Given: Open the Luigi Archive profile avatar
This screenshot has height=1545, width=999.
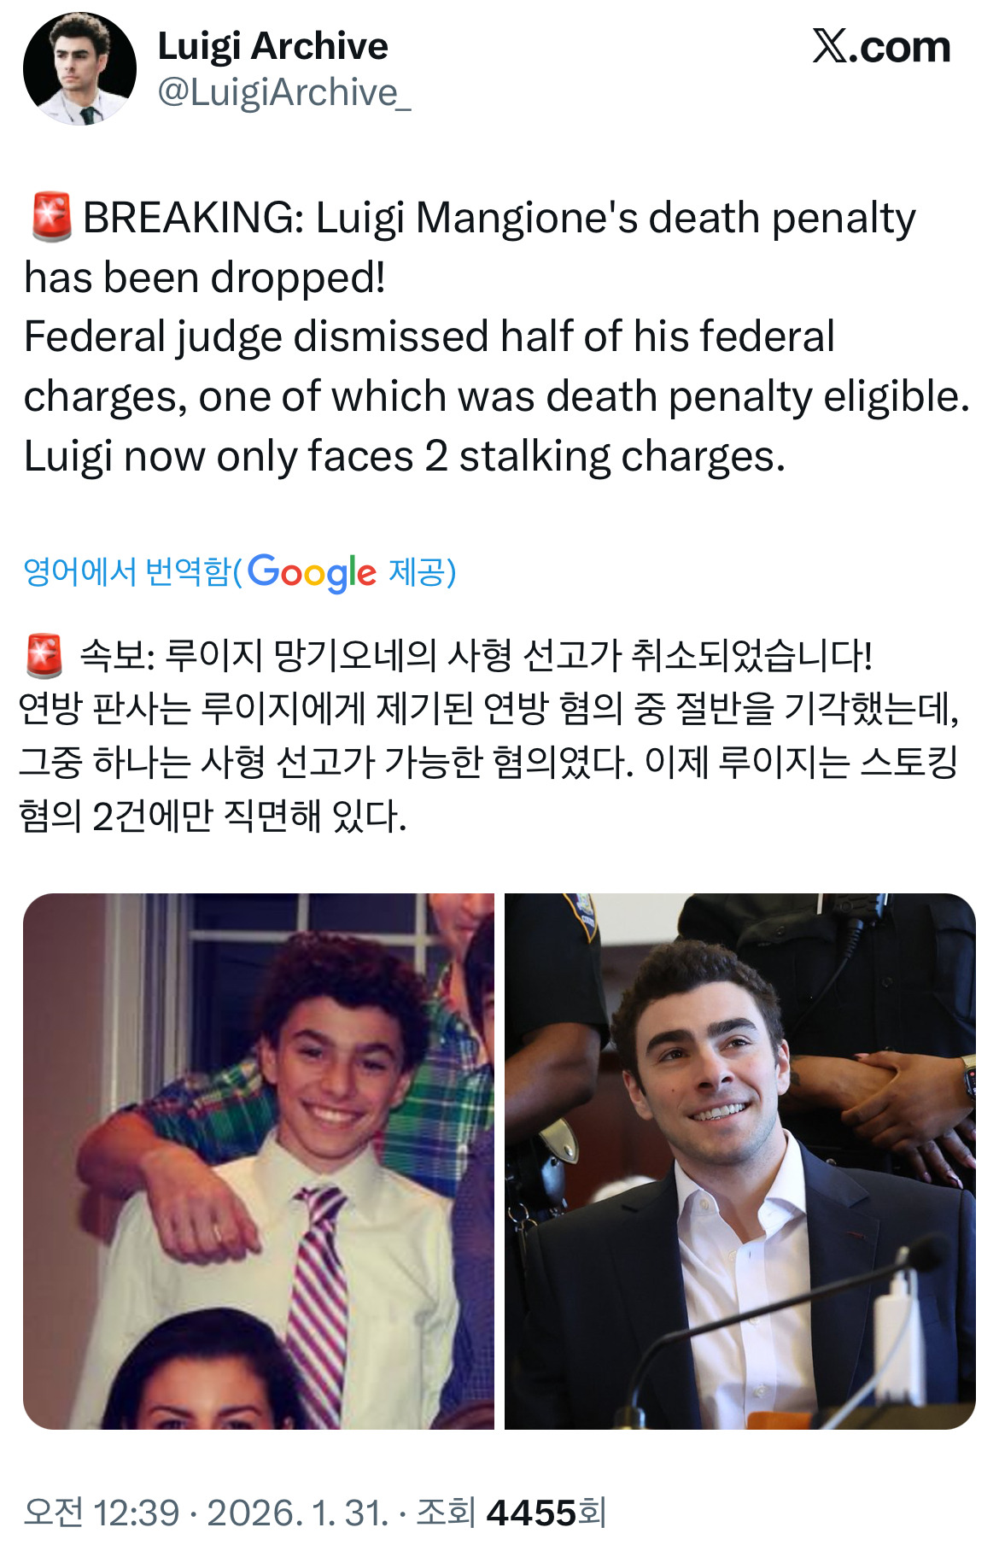Looking at the screenshot, I should click(x=79, y=68).
